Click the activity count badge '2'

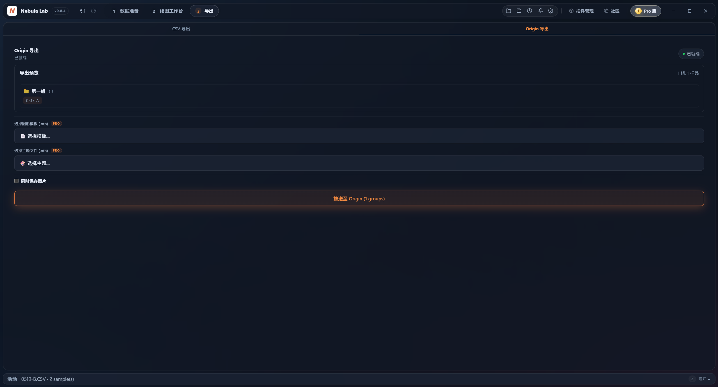coord(692,379)
